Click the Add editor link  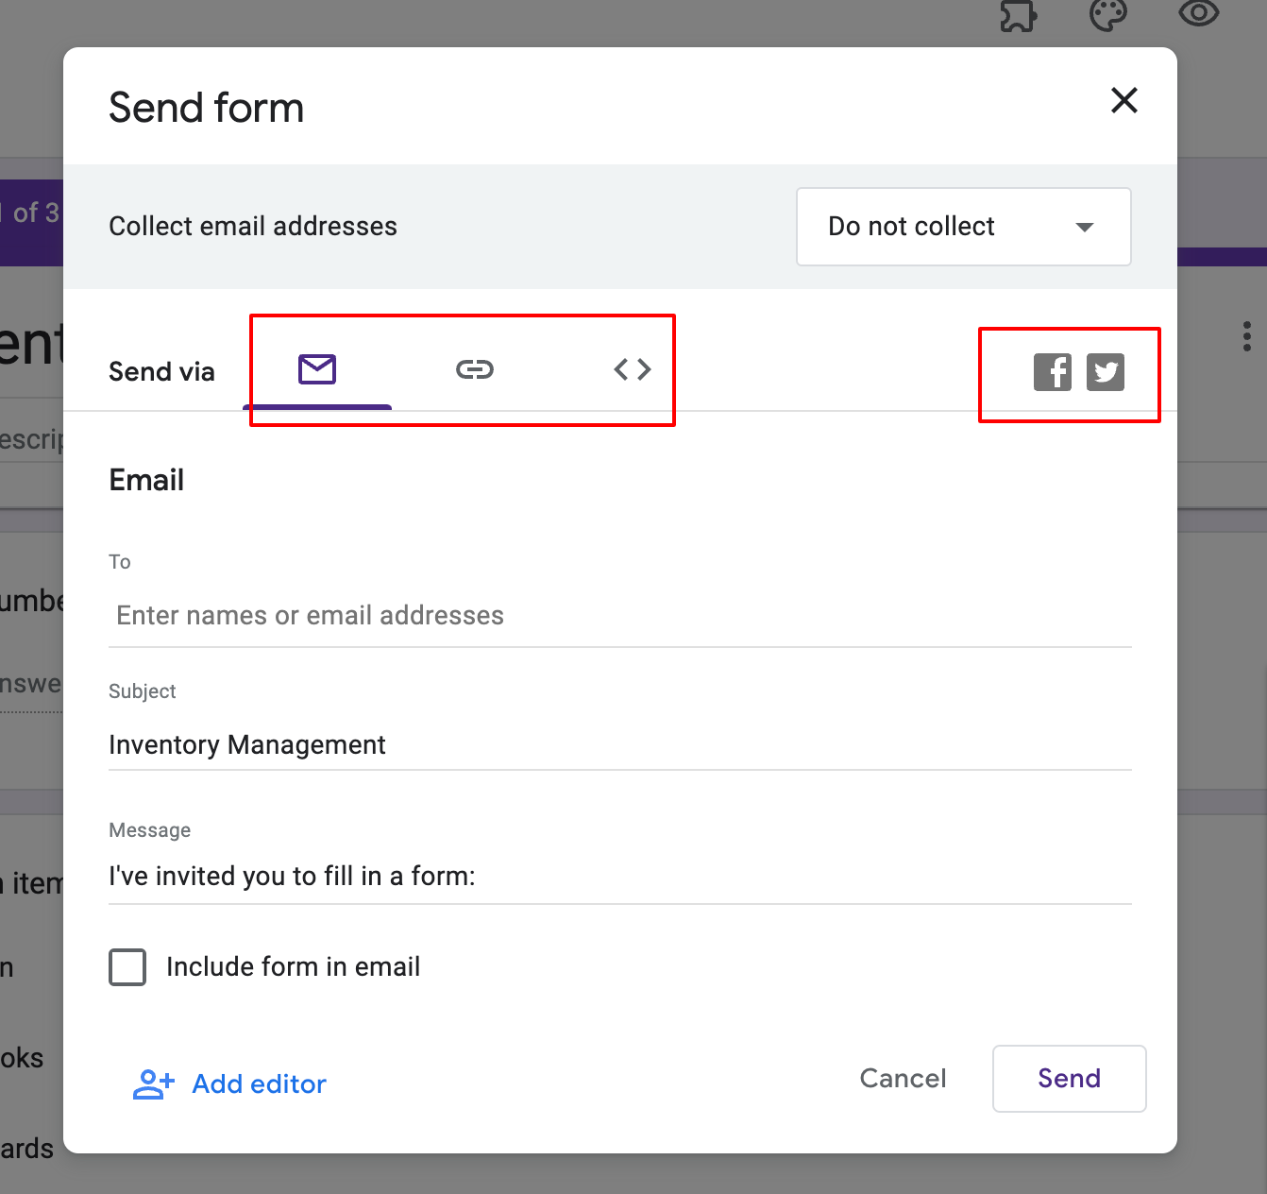coord(259,1084)
